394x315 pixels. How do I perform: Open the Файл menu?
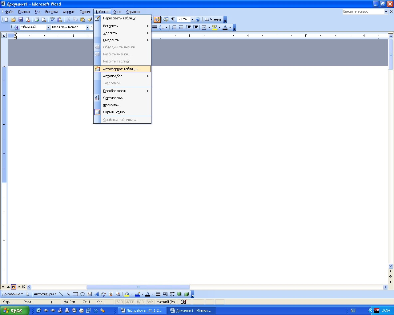click(x=9, y=12)
